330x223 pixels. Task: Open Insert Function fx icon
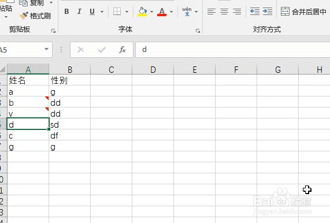pos(123,50)
